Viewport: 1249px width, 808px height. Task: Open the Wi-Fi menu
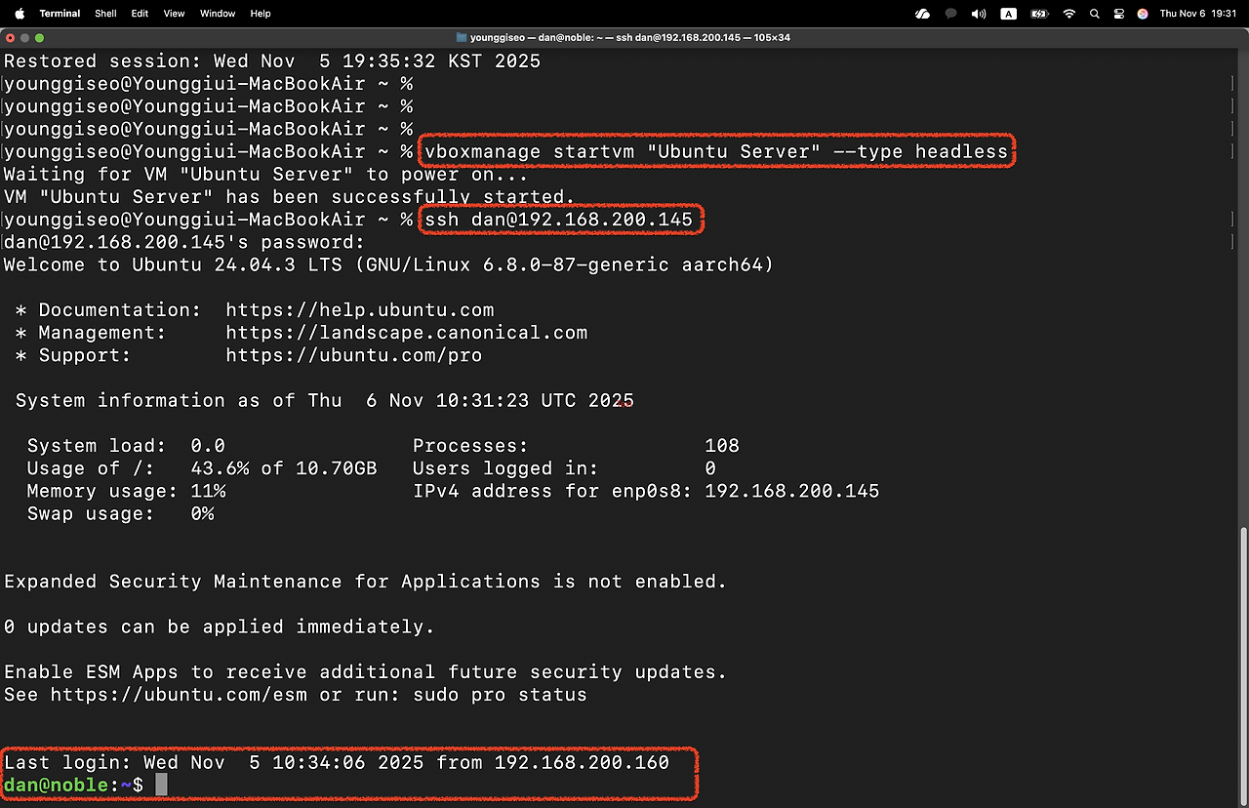[1069, 14]
